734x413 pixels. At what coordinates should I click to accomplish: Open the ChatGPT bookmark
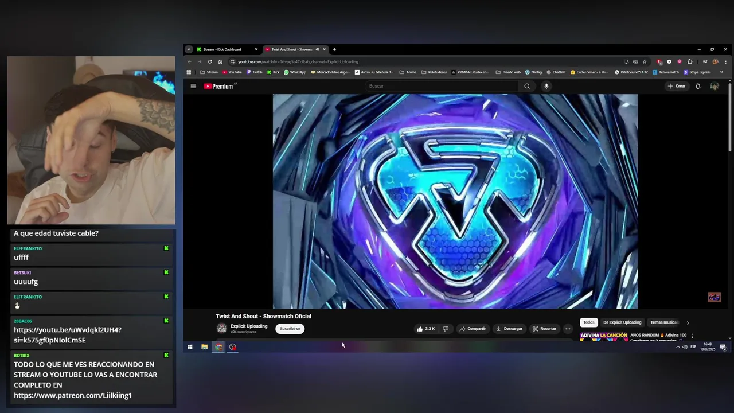tap(556, 72)
